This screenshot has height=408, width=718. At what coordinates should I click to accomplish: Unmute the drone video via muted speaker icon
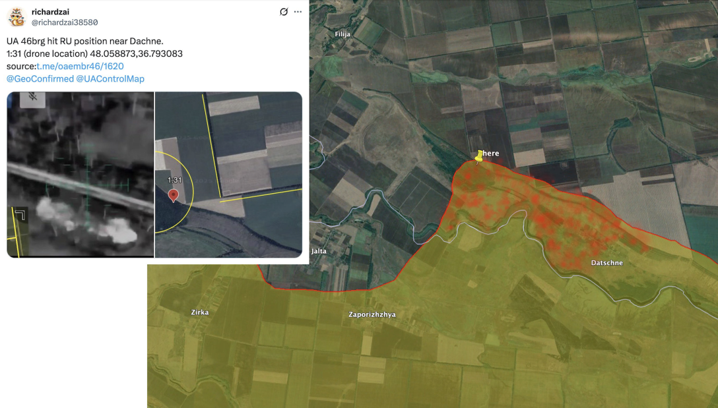[30, 98]
